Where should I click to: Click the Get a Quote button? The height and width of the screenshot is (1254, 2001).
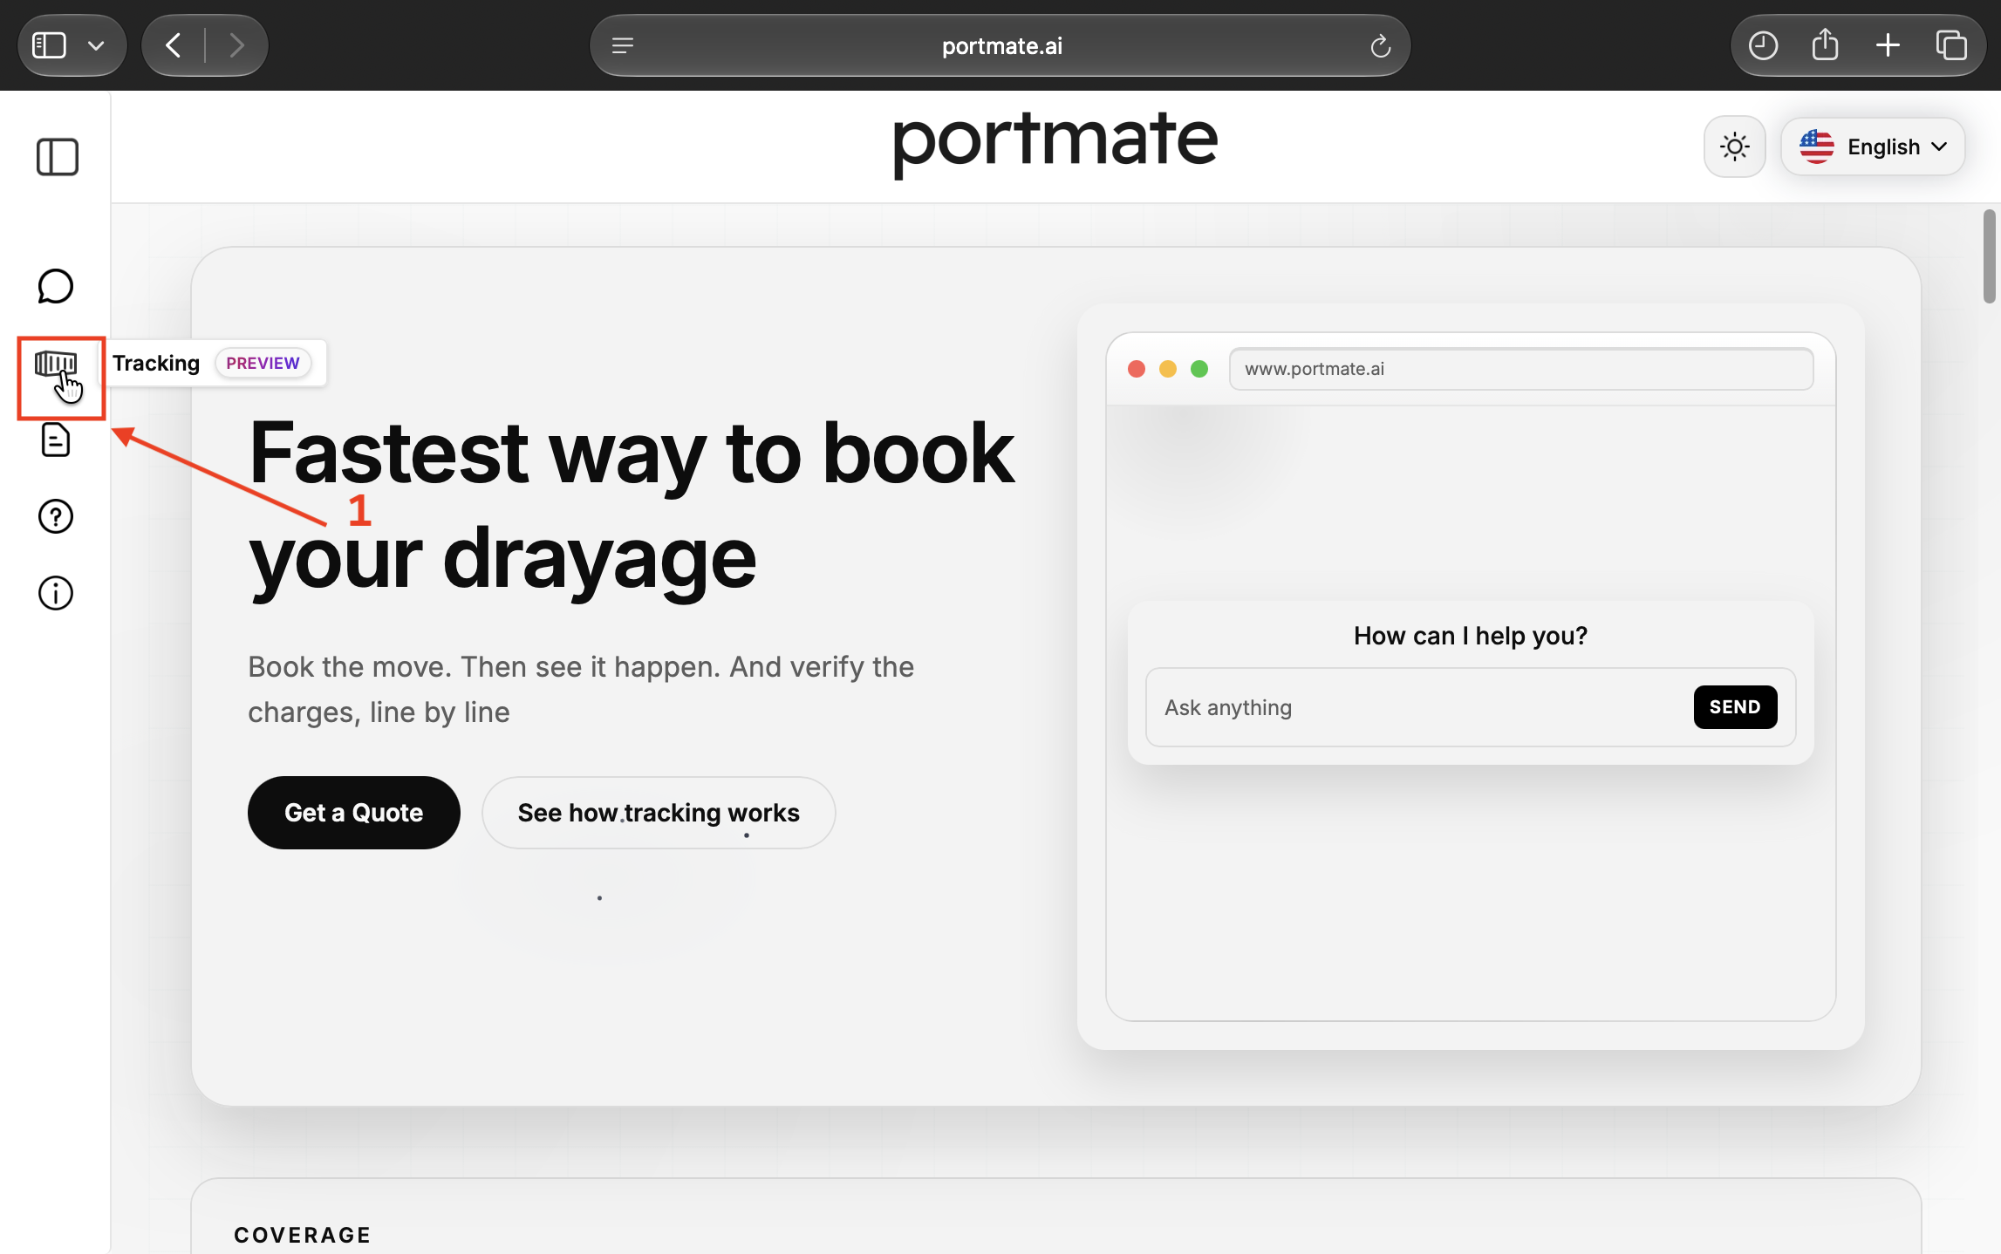353,813
